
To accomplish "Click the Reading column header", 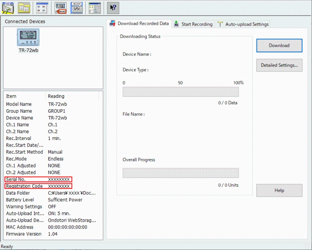I will point(73,96).
